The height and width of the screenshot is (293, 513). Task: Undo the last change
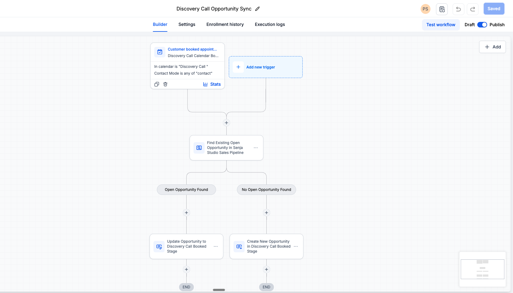click(x=458, y=9)
